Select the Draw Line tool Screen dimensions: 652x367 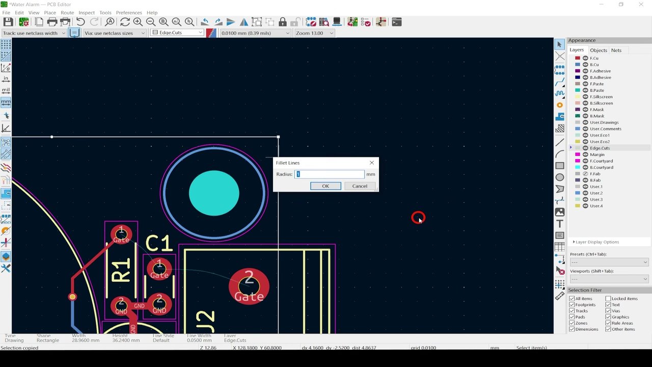[x=560, y=142]
